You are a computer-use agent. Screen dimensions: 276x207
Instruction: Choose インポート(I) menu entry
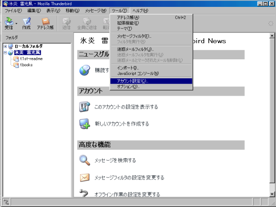pyautogui.click(x=151, y=68)
